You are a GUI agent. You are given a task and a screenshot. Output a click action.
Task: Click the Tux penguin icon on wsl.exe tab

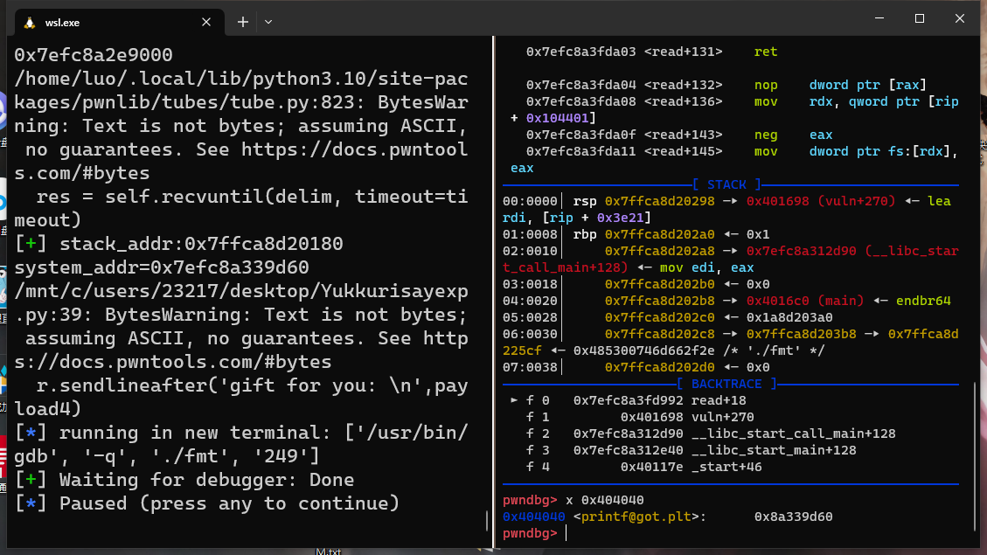(x=30, y=23)
